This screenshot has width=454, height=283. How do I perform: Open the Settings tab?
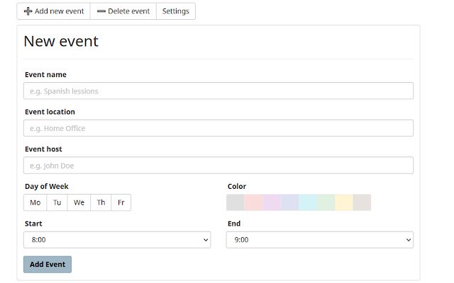point(176,11)
